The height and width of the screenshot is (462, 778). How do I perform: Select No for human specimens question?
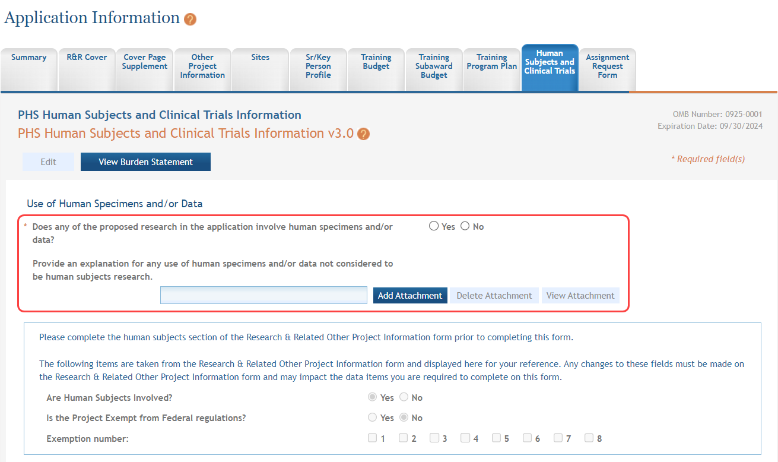click(465, 226)
